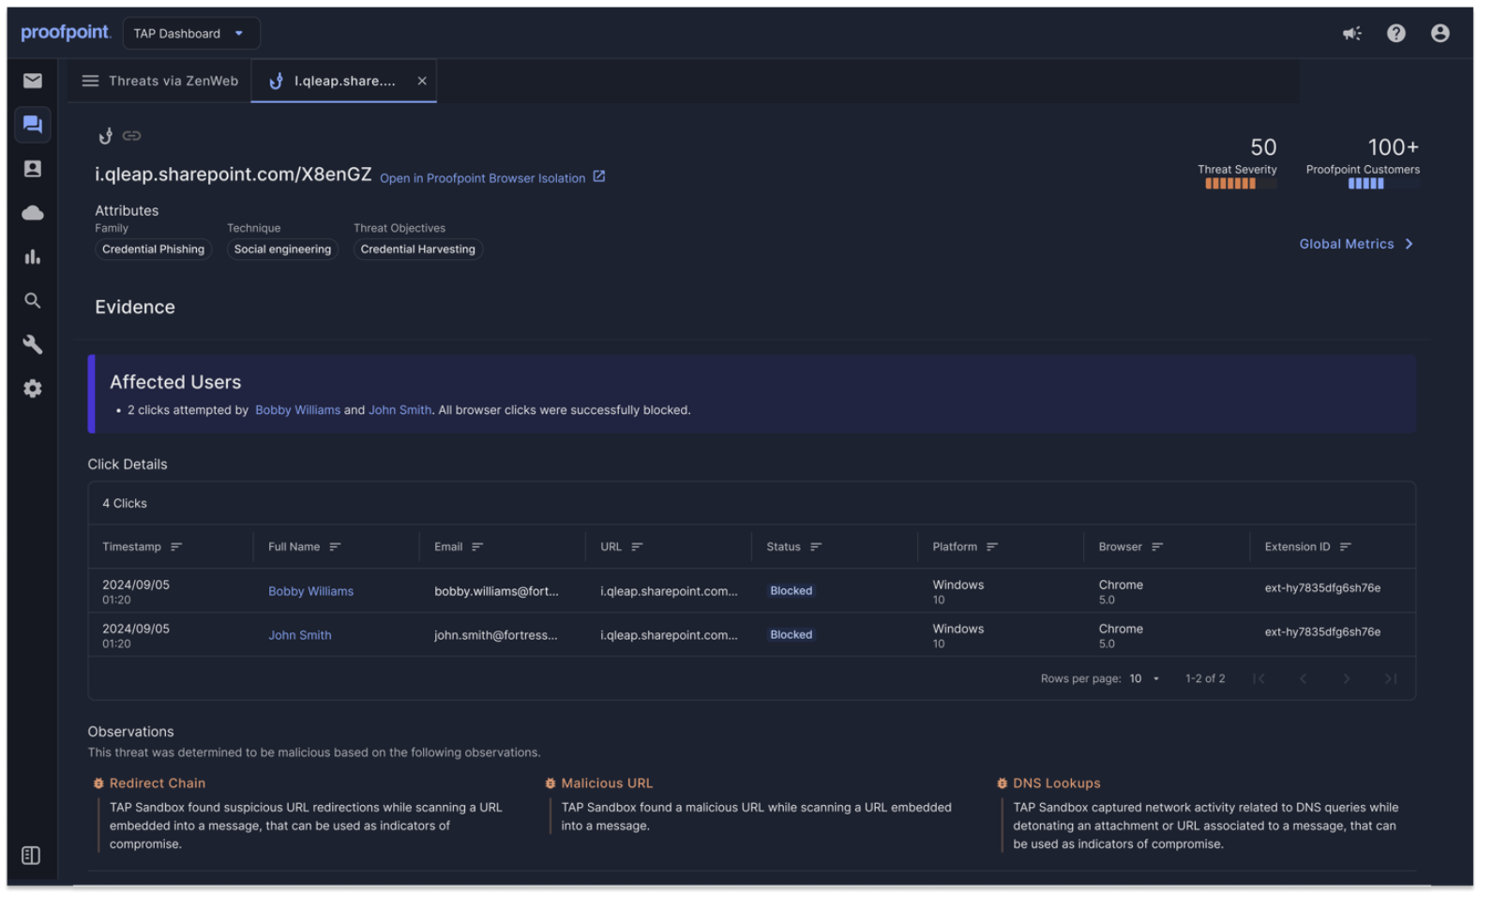Click the external link icon after Browser Isolation

[599, 176]
